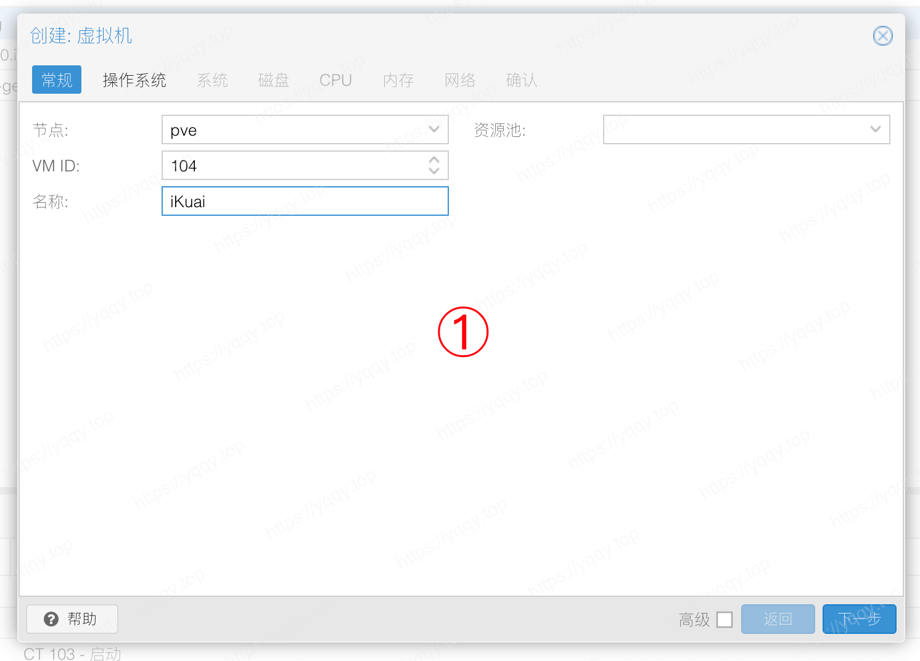Enable the 高级 checkbox
Image resolution: width=920 pixels, height=661 pixels.
[x=725, y=619]
